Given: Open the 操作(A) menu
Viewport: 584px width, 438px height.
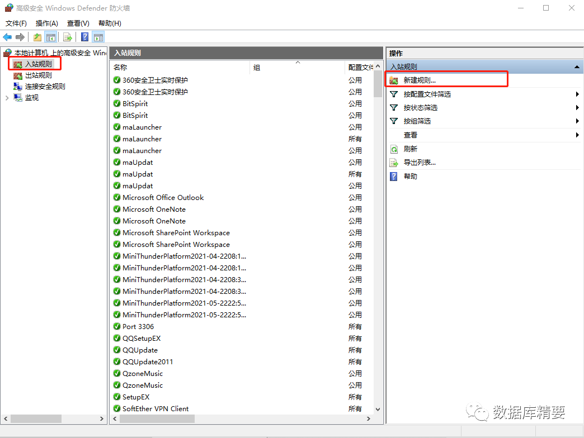Looking at the screenshot, I should [46, 23].
